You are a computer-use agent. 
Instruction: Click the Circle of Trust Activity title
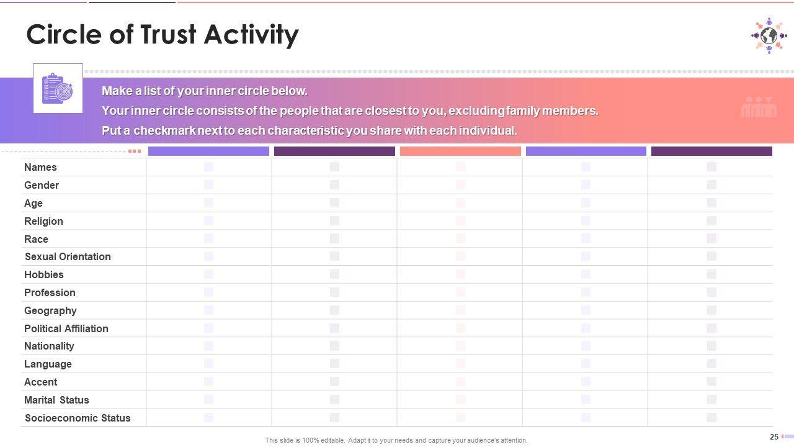pos(163,35)
